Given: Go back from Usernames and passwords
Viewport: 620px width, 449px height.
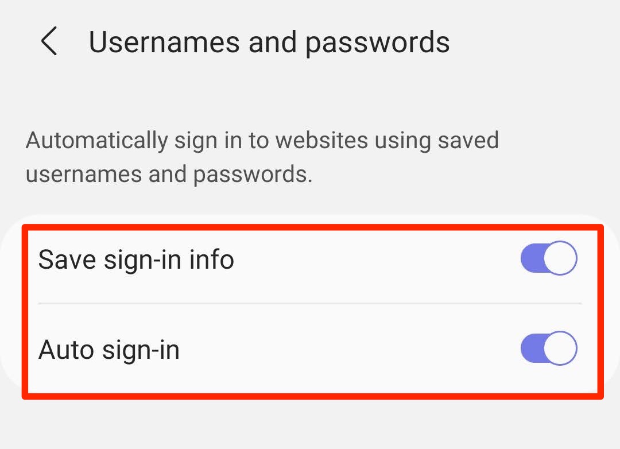Looking at the screenshot, I should pos(49,42).
